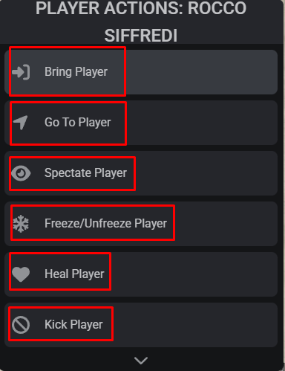Click the ban circle Kick Player icon
The width and height of the screenshot is (285, 371).
21,325
